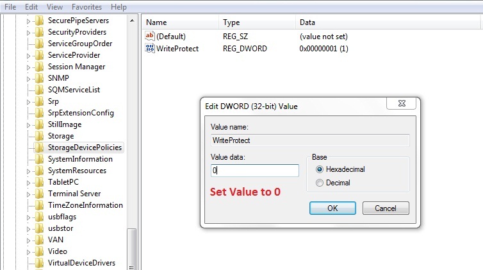483x270 pixels.
Task: Click the ServiceGroupOrder folder icon
Action: coord(40,44)
